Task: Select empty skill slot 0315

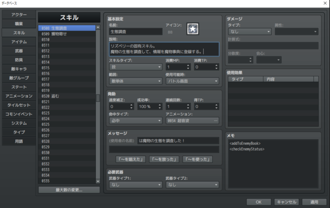Action: click(x=67, y=68)
